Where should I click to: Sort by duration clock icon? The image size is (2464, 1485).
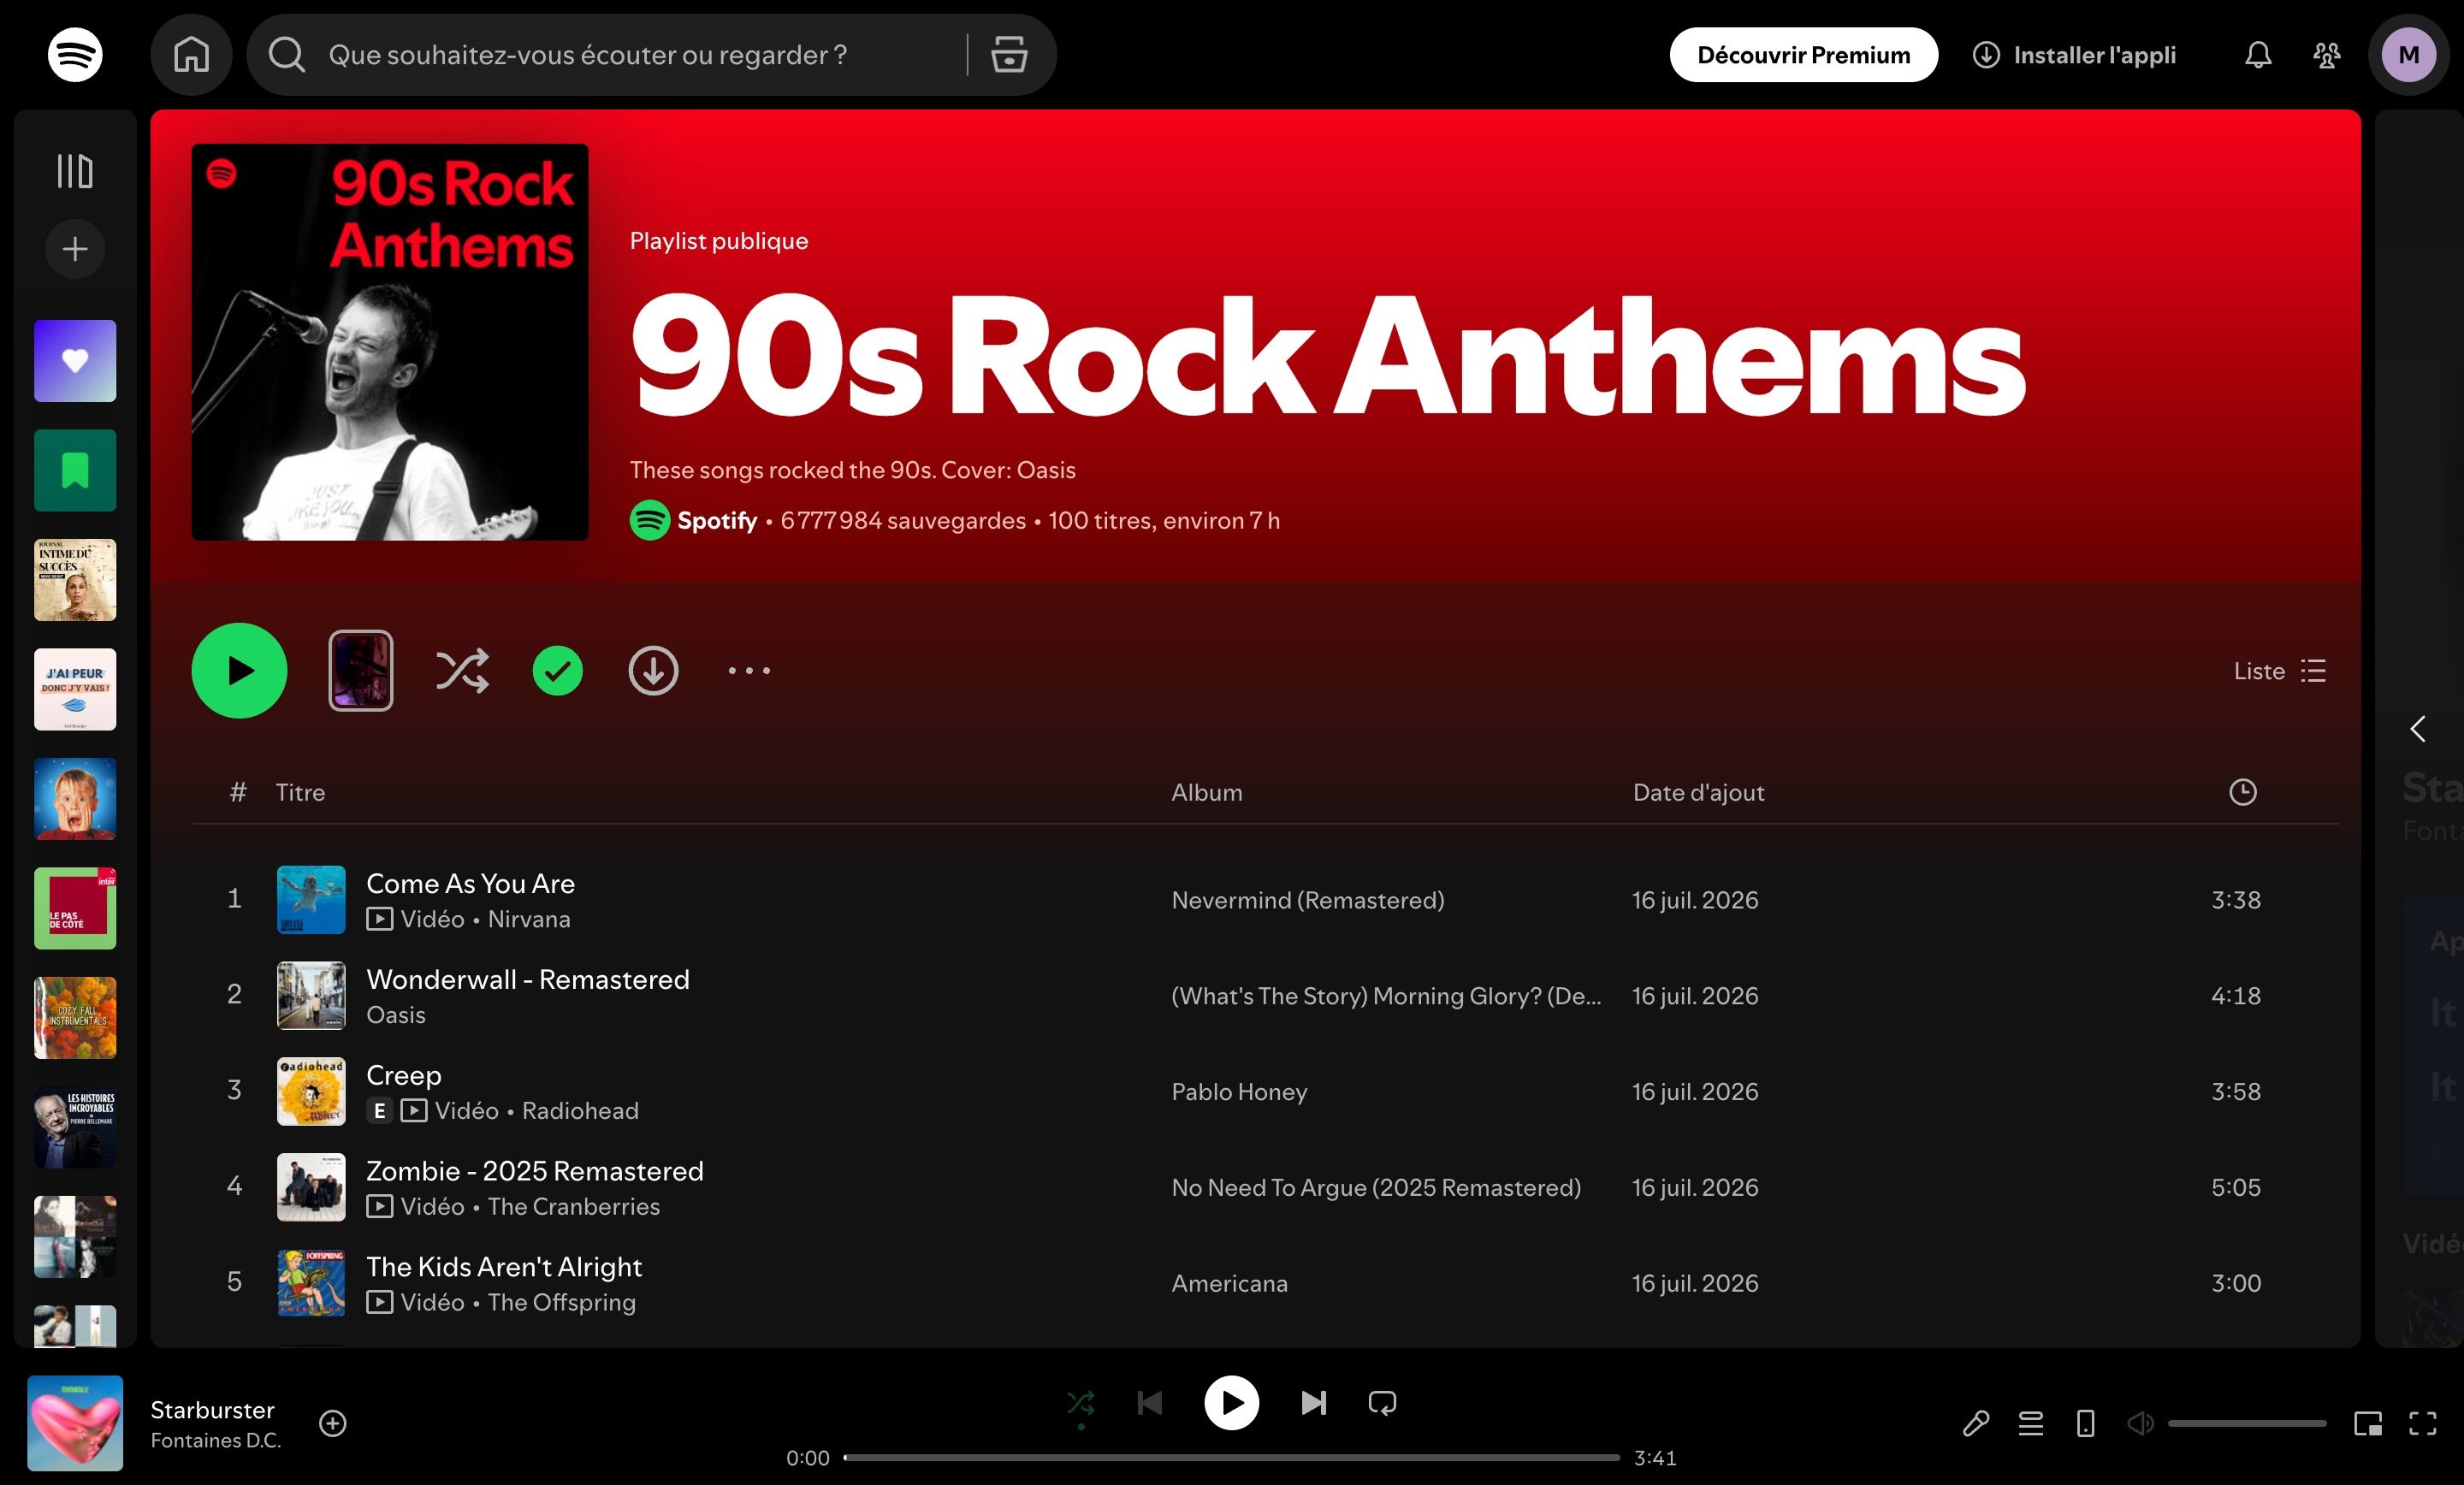click(x=2243, y=793)
